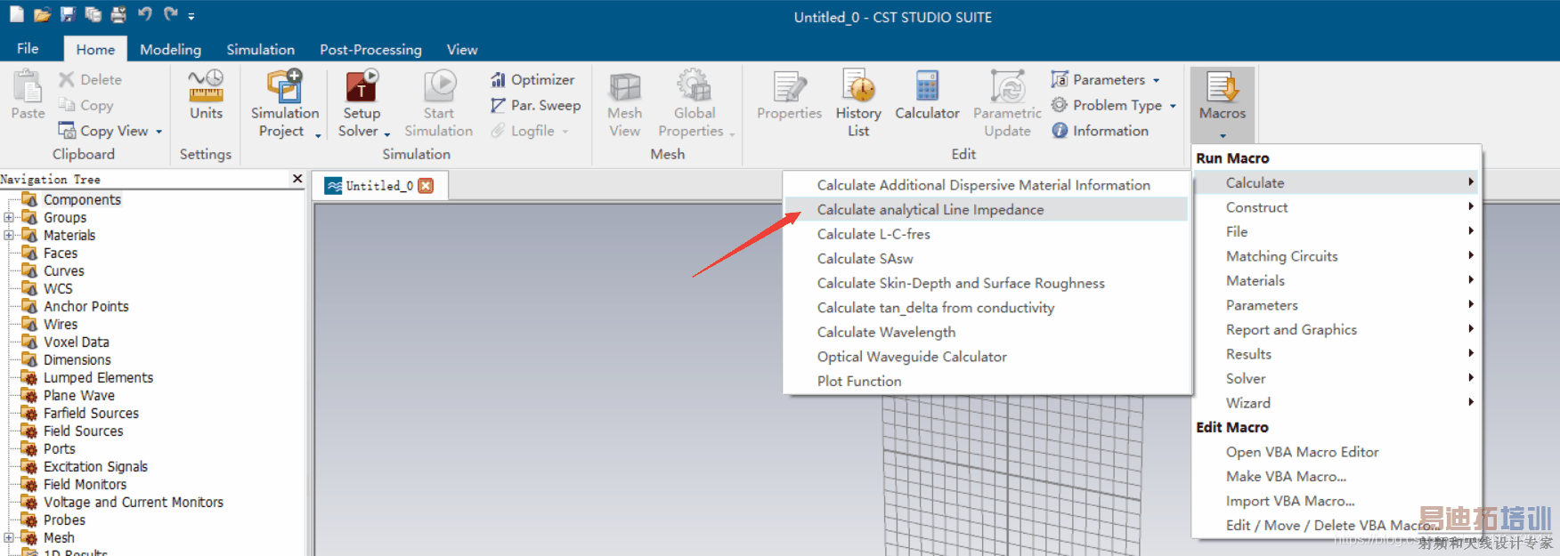1560x556 pixels.
Task: Select Lumped Elements tree item
Action: [98, 377]
